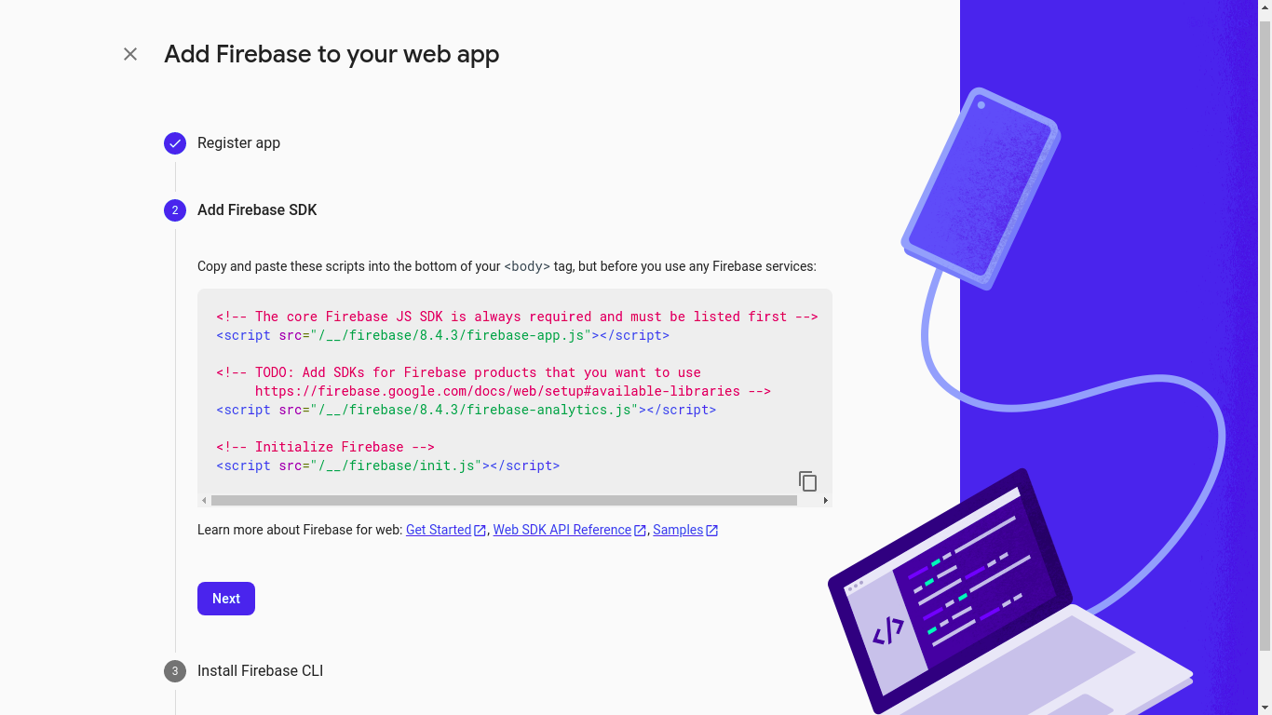This screenshot has width=1272, height=715.
Task: Select step 2 circle for Add Firebase SDK
Action: point(175,210)
